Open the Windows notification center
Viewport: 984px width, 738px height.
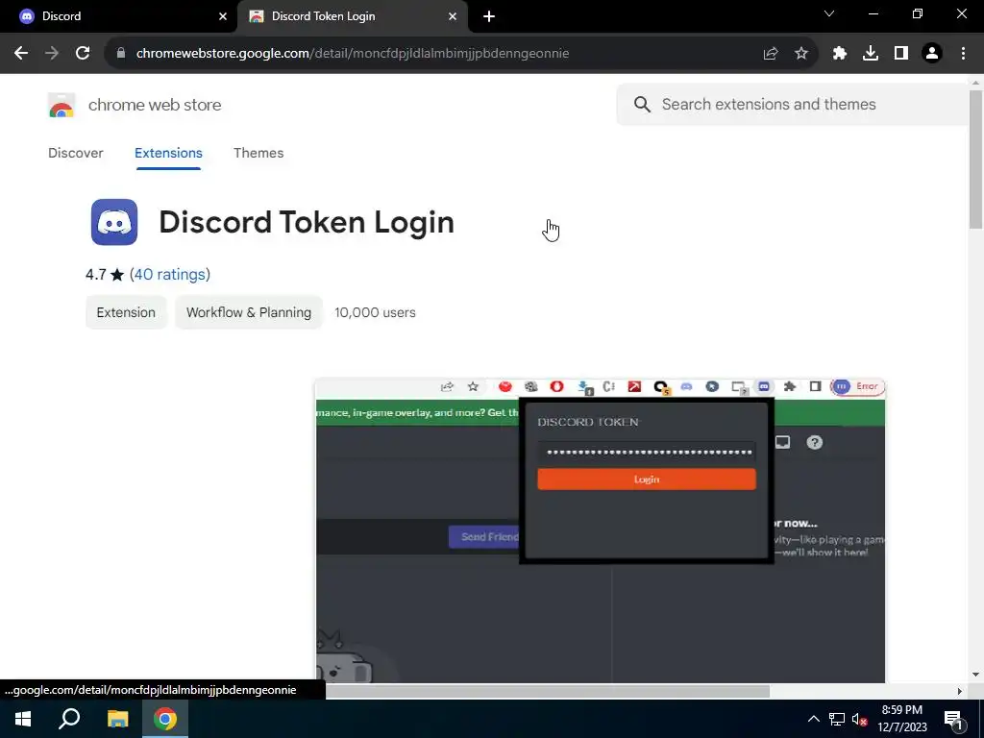[x=953, y=720]
